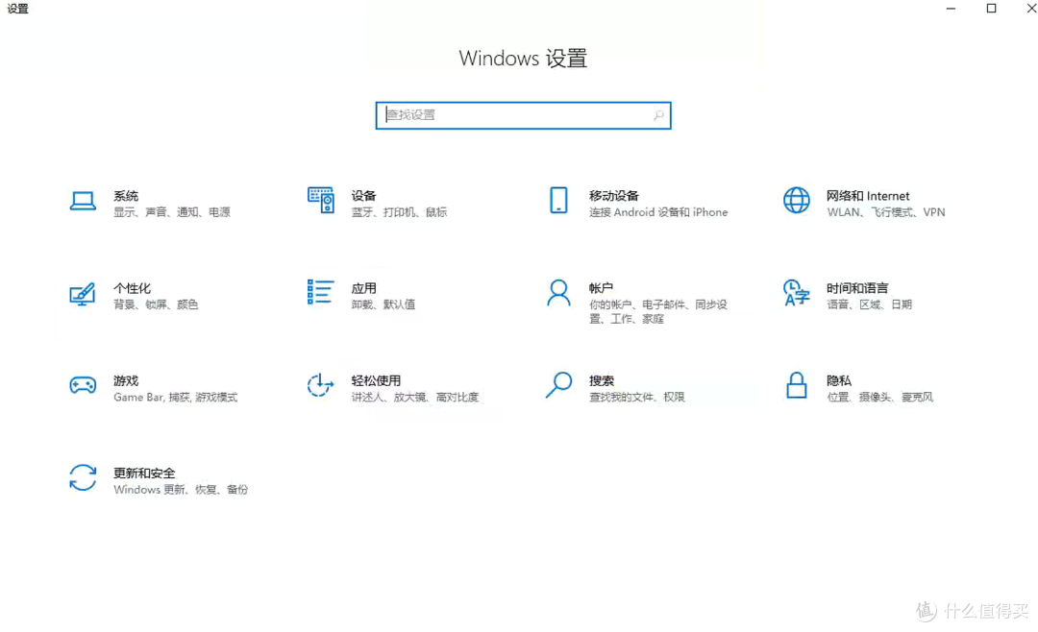
Task: Click the 帐户 title text
Action: (x=601, y=288)
